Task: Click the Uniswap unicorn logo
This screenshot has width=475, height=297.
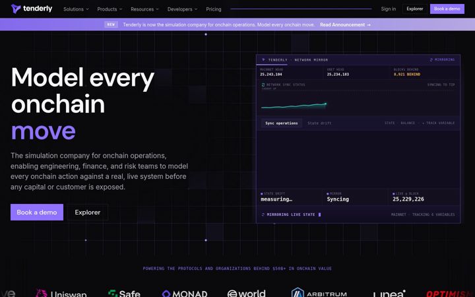Action: point(41,293)
